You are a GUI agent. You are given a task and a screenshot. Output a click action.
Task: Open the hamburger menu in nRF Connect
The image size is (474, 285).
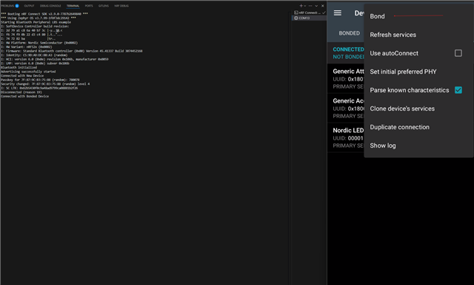(x=338, y=13)
